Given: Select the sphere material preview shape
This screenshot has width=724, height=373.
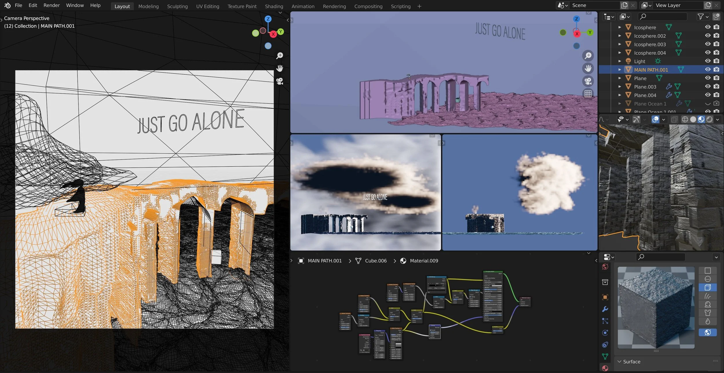Looking at the screenshot, I should (707, 279).
